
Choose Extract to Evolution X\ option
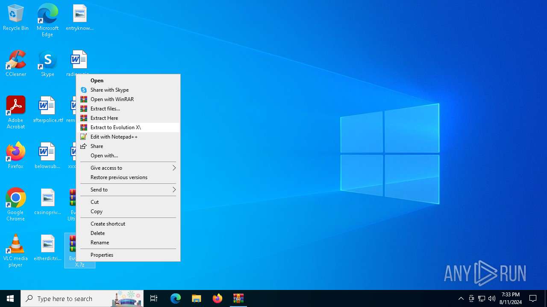(x=128, y=127)
